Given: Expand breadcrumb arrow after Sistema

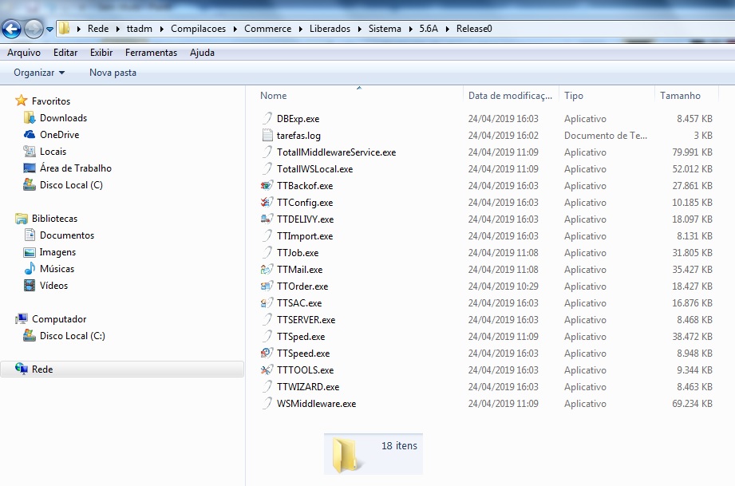Looking at the screenshot, I should [x=410, y=29].
